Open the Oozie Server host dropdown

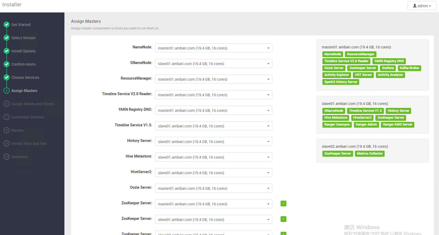pyautogui.click(x=213, y=188)
